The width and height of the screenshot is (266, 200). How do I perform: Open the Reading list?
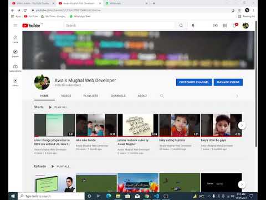(x=247, y=16)
